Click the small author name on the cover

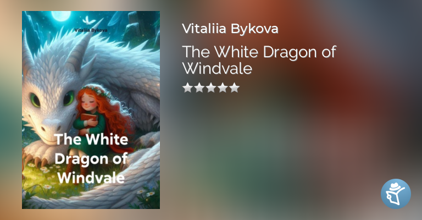[91, 30]
